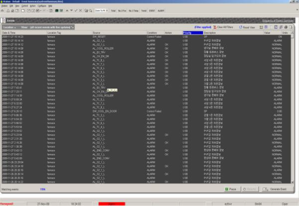Expand the Location dropdown
This screenshot has height=206, width=299.
9,27
